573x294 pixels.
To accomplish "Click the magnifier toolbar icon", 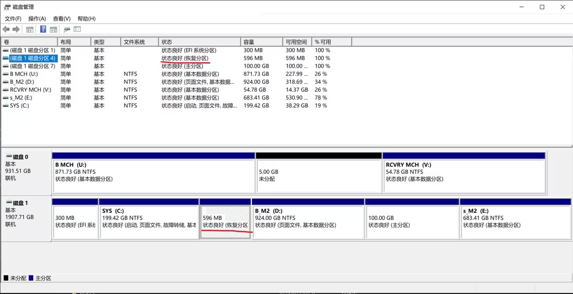I will pyautogui.click(x=67, y=29).
